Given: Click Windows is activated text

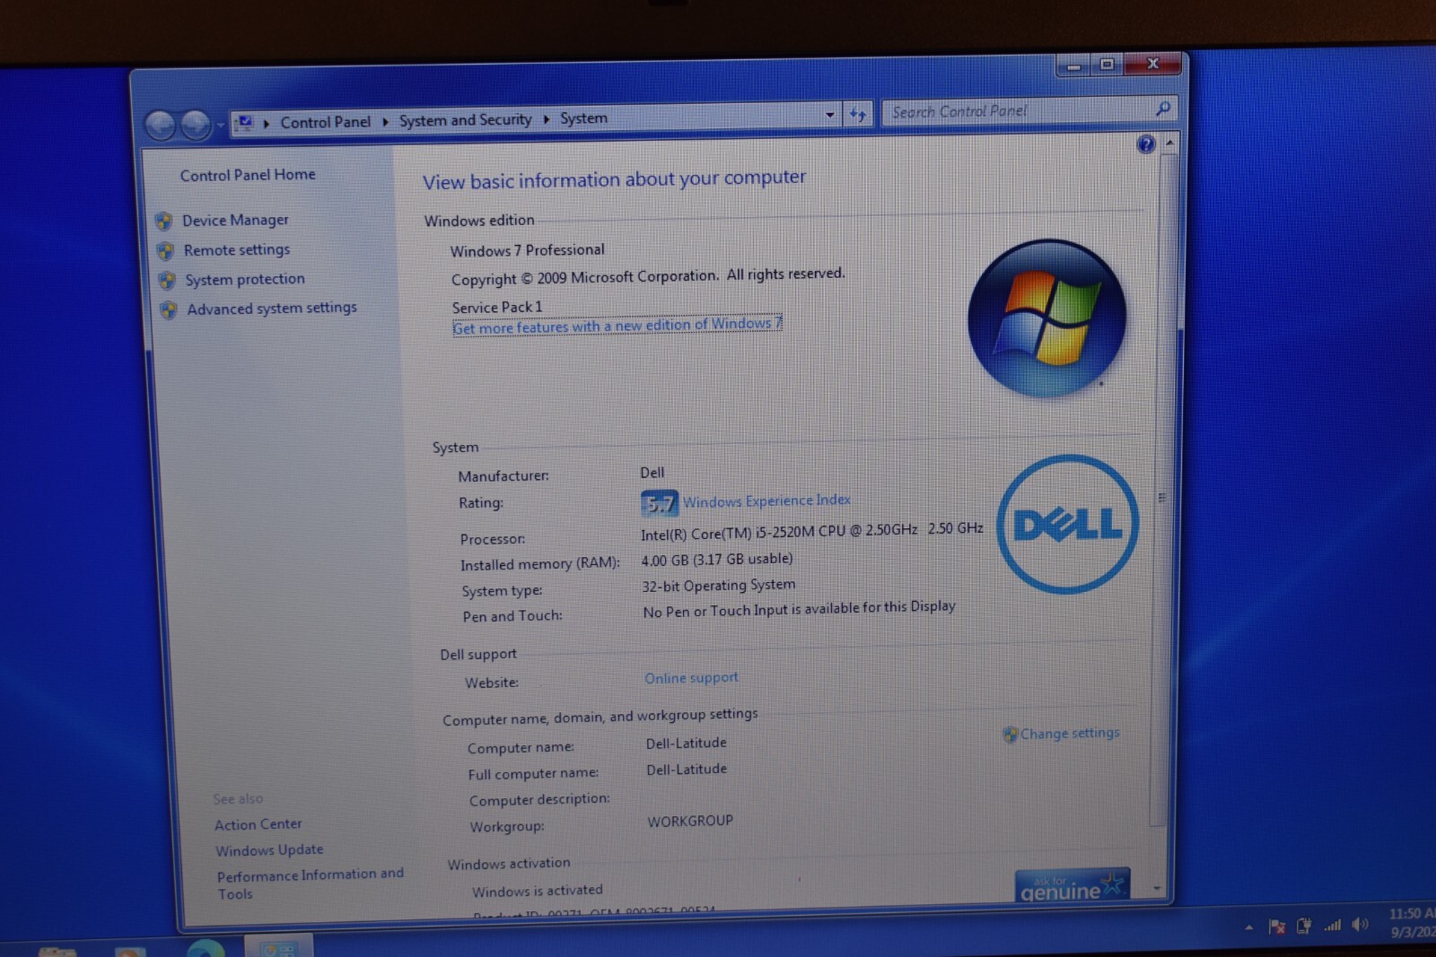Looking at the screenshot, I should [x=538, y=891].
